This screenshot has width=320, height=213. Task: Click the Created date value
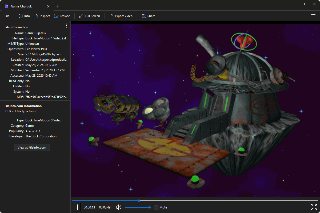coord(41,65)
